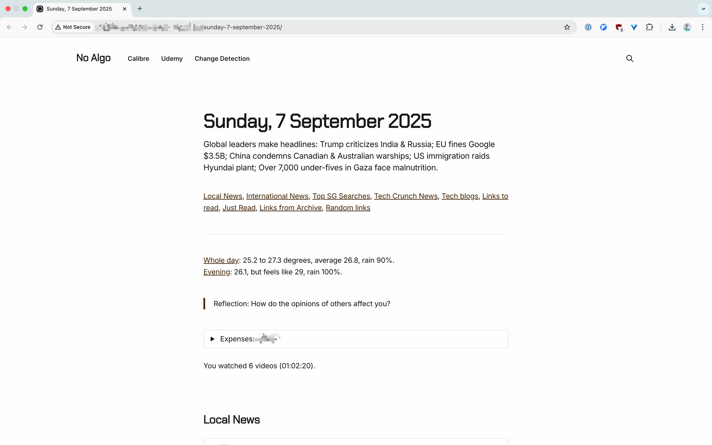Click the Reflection quote text
The height and width of the screenshot is (445, 712).
302,304
